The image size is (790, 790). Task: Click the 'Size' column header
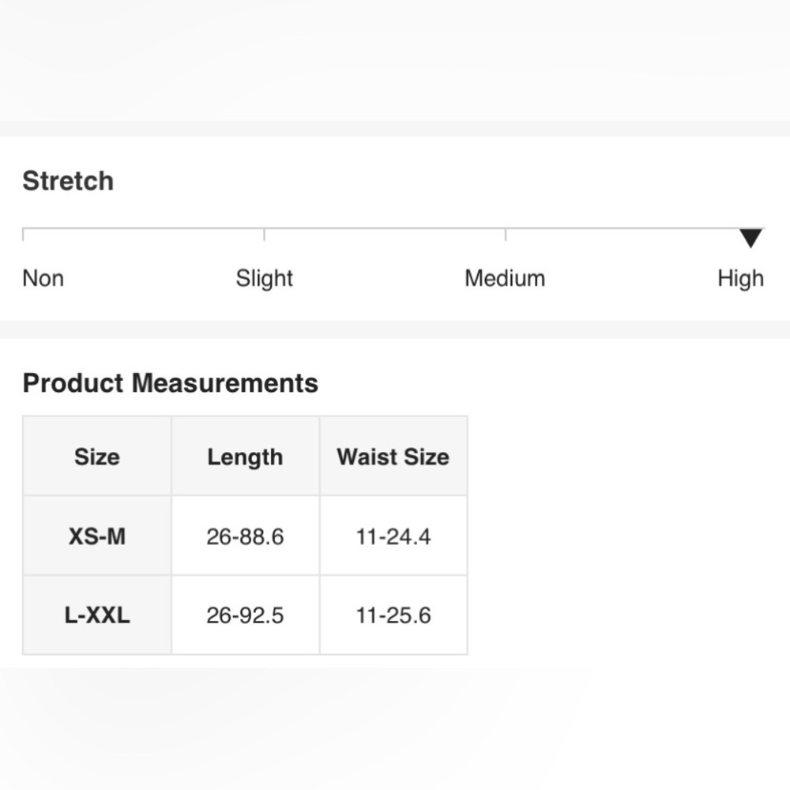tap(97, 457)
